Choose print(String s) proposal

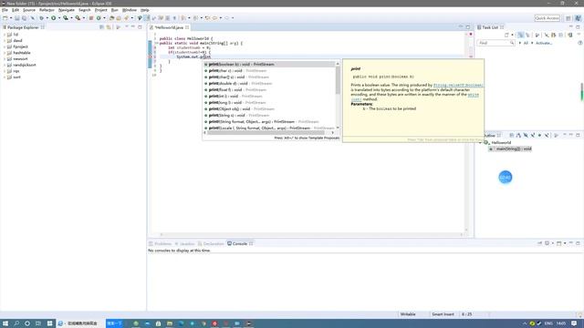269,116
